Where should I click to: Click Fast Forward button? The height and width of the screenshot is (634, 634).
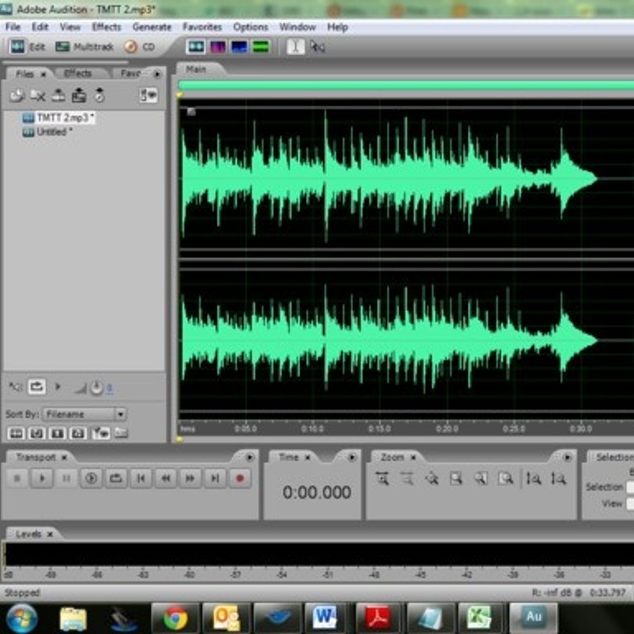click(x=190, y=478)
